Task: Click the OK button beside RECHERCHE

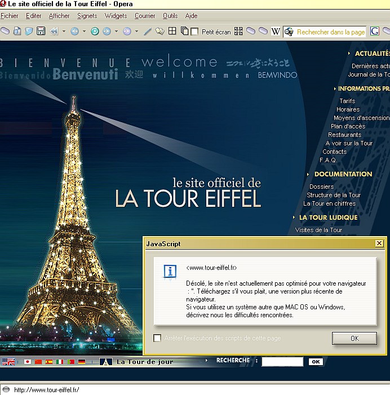Action: click(316, 362)
